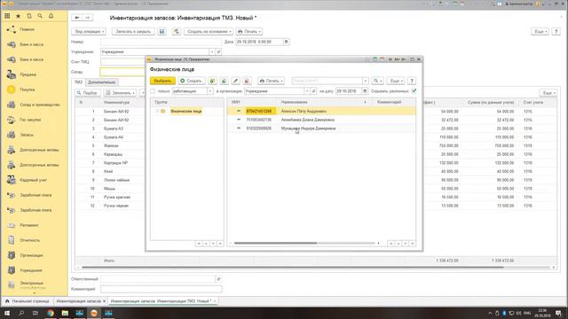The width and height of the screenshot is (568, 319).
Task: Open the calendar picker for the Дата field
Action: [x=286, y=42]
